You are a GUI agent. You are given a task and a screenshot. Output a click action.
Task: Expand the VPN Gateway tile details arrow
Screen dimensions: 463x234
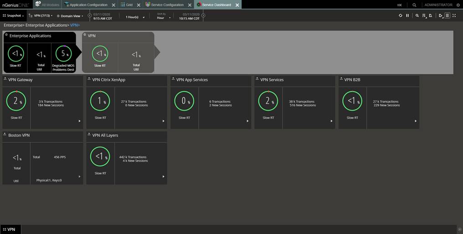coord(79,121)
